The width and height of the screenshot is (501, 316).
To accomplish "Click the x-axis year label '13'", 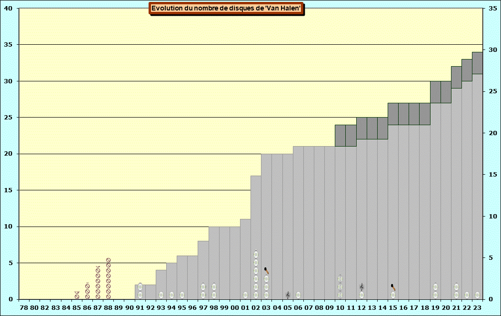I will point(372,308).
